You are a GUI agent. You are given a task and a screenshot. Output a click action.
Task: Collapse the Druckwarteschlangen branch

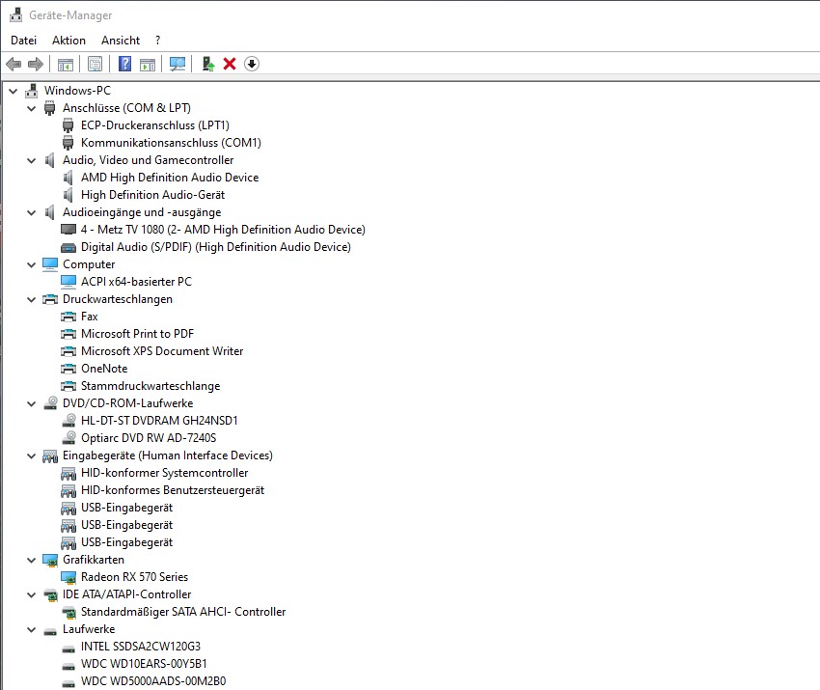point(32,299)
